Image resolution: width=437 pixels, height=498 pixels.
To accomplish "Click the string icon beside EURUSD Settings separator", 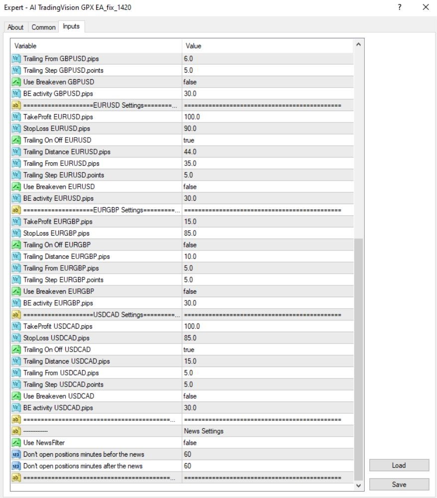I will (16, 105).
